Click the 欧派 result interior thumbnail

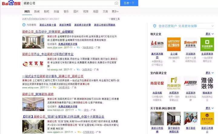[x=33, y=126]
